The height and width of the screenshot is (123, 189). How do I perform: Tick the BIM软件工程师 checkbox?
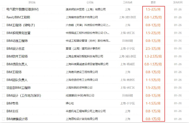pos(4,56)
